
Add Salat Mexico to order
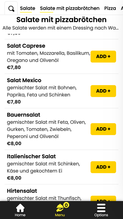click(103, 91)
